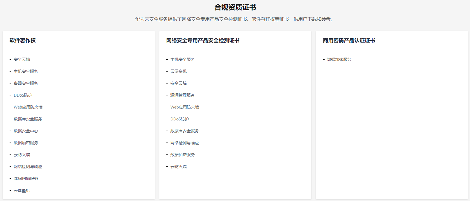Click the 商用密码产品认证证书 heading
The width and height of the screenshot is (470, 201).
(349, 40)
